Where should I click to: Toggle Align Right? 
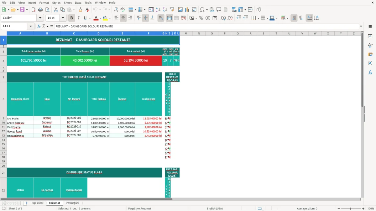130,18
